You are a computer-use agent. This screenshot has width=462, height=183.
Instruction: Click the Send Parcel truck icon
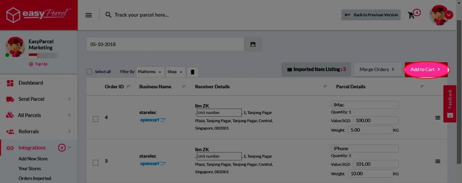[10, 100]
